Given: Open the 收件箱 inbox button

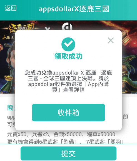Looking at the screenshot, I should [x=68, y=112].
